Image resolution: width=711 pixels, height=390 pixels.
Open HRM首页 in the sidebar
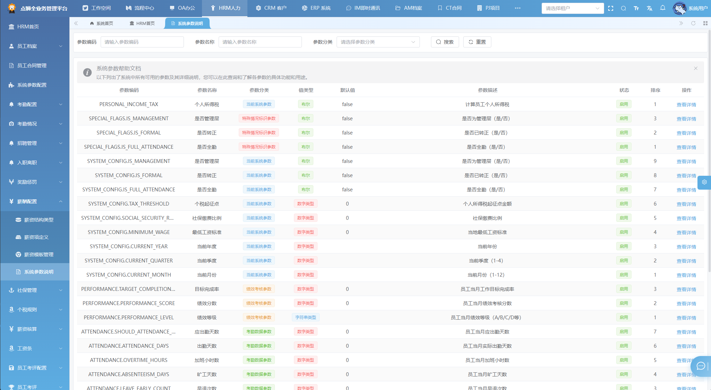[35, 27]
